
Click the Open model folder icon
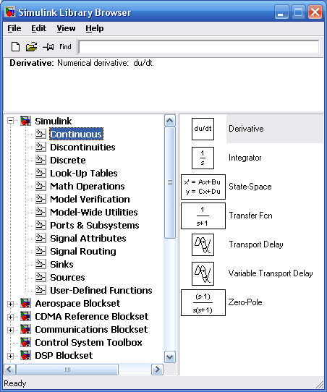click(x=32, y=47)
